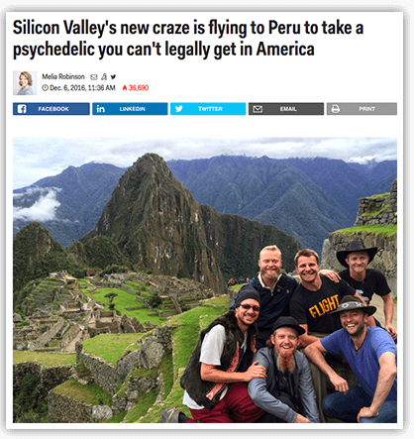This screenshot has width=414, height=439.
Task: Open the author's Twitter bird icon
Action: pyautogui.click(x=113, y=77)
